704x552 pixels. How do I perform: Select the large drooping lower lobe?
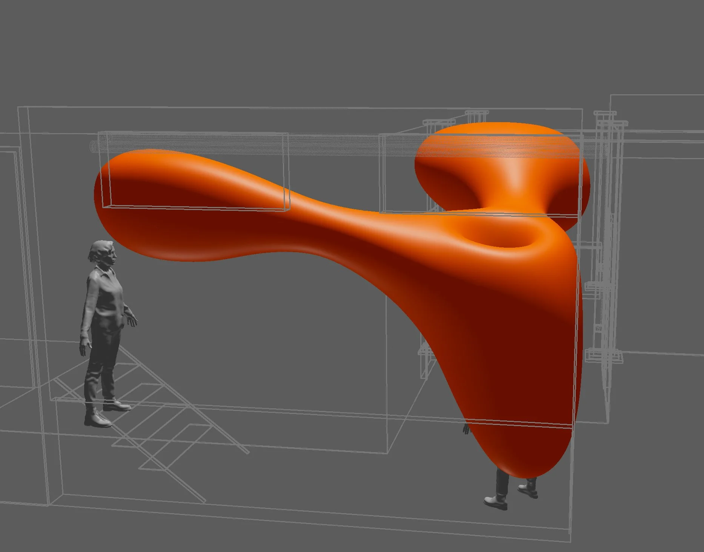coord(509,396)
